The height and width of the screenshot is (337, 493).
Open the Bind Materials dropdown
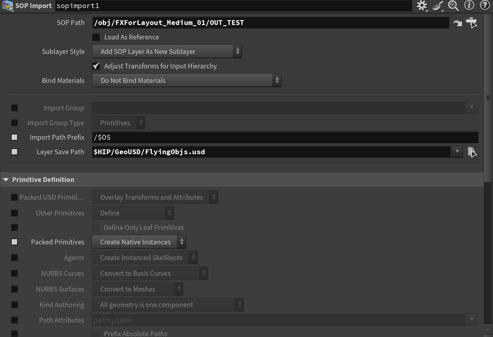pos(186,81)
